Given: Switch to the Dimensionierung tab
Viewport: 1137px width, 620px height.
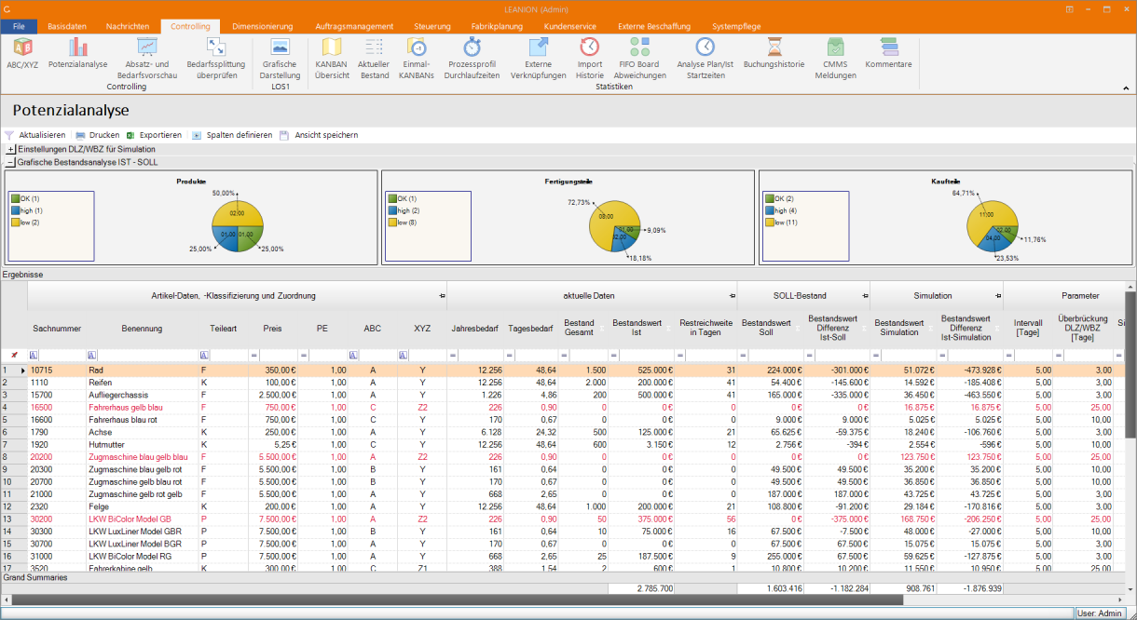Looking at the screenshot, I should click(x=262, y=27).
